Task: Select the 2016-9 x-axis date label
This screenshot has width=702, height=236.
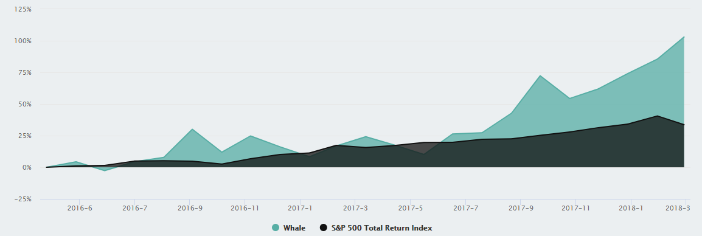Action: pyautogui.click(x=190, y=208)
